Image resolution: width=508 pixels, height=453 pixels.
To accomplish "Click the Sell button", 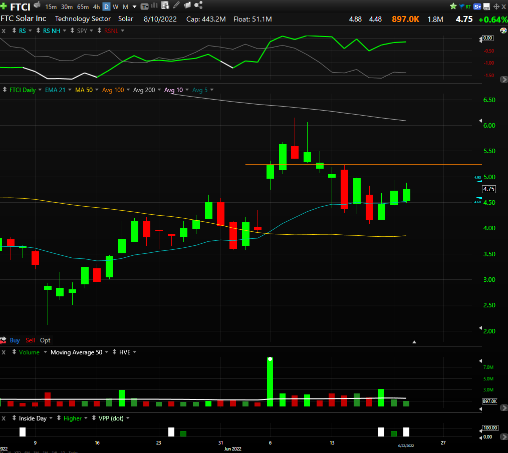I will pos(30,340).
